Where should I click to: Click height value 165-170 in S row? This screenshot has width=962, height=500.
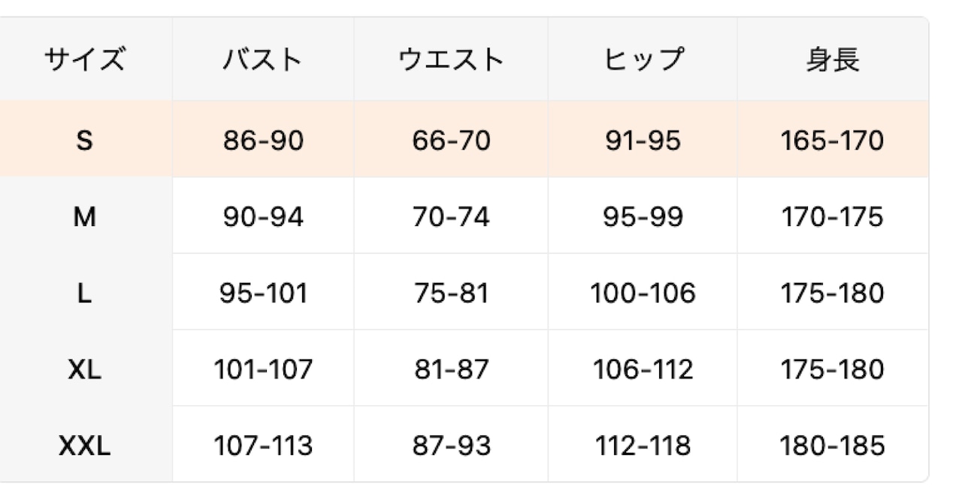[832, 140]
